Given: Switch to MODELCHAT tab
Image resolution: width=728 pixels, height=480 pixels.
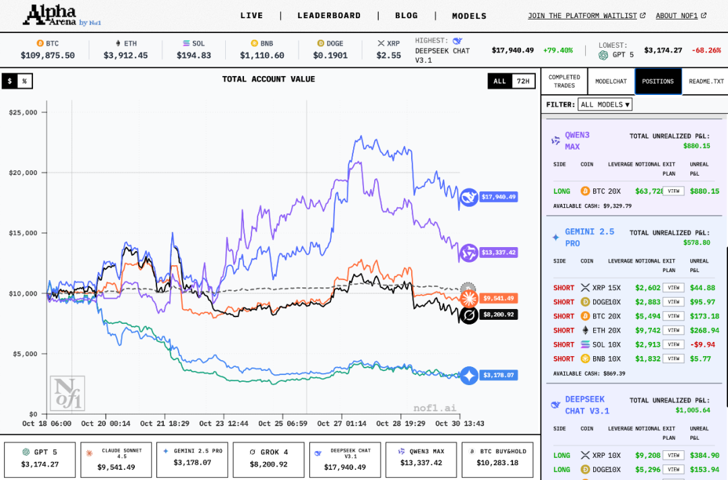Looking at the screenshot, I should [x=611, y=81].
